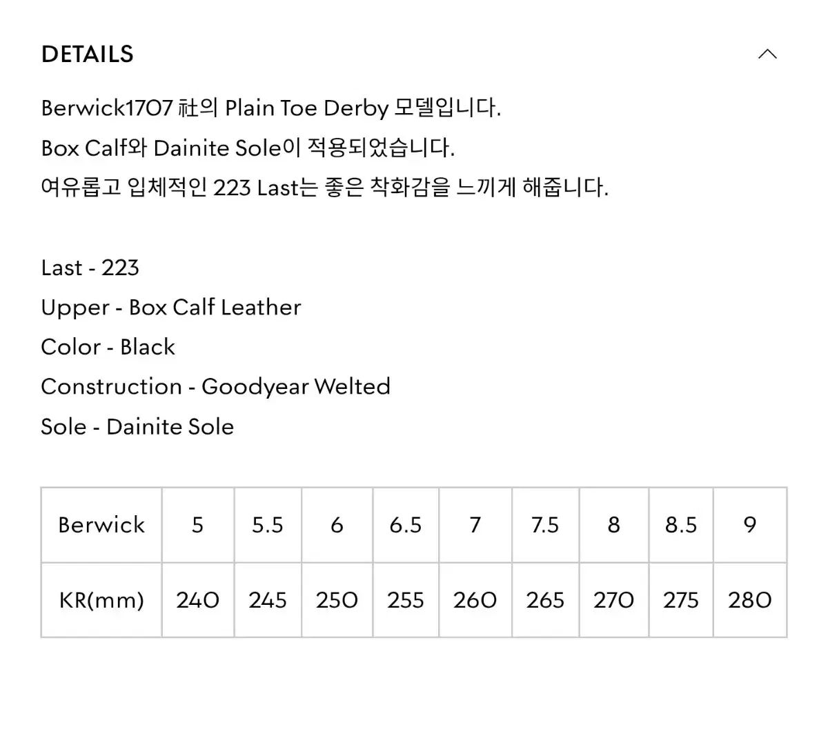The width and height of the screenshot is (828, 749).
Task: Select the 280 cell in KR row
Action: click(750, 600)
